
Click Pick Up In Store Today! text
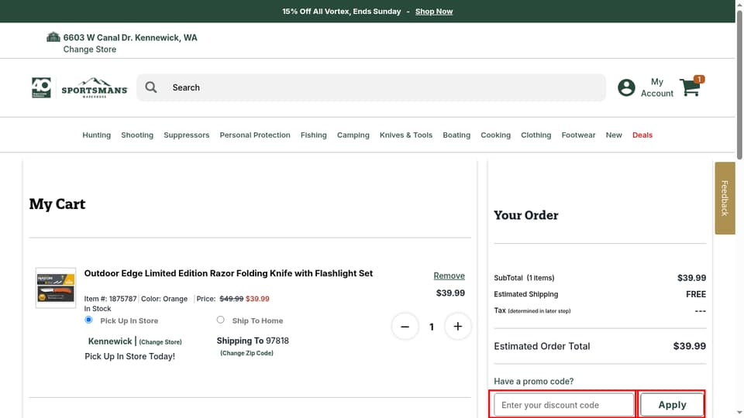129,356
